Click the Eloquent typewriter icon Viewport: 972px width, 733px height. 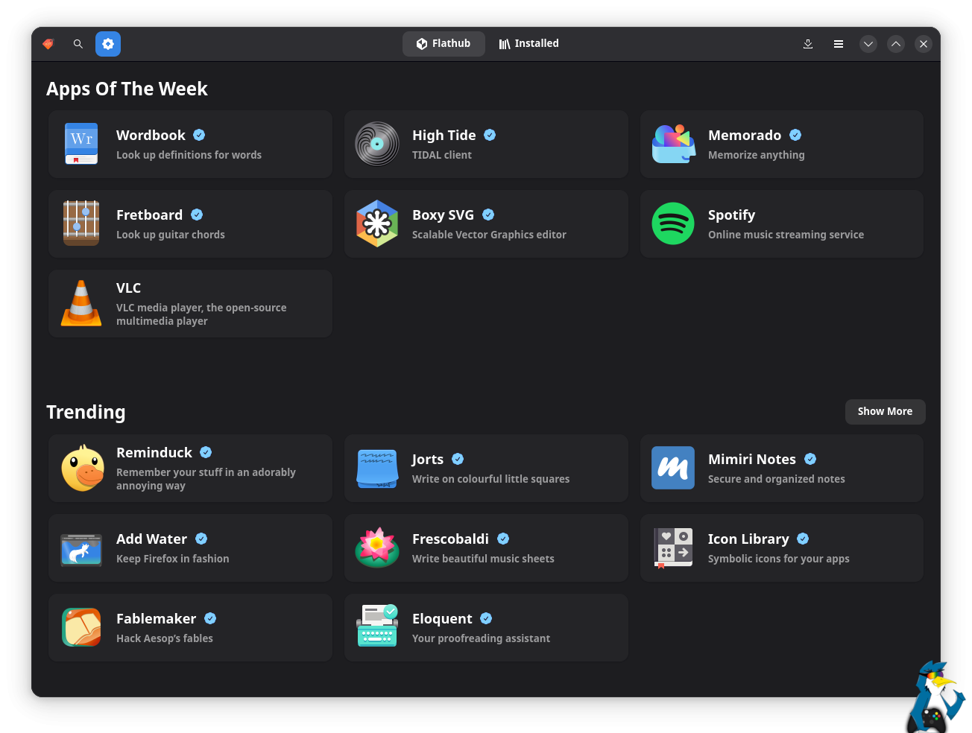click(377, 626)
